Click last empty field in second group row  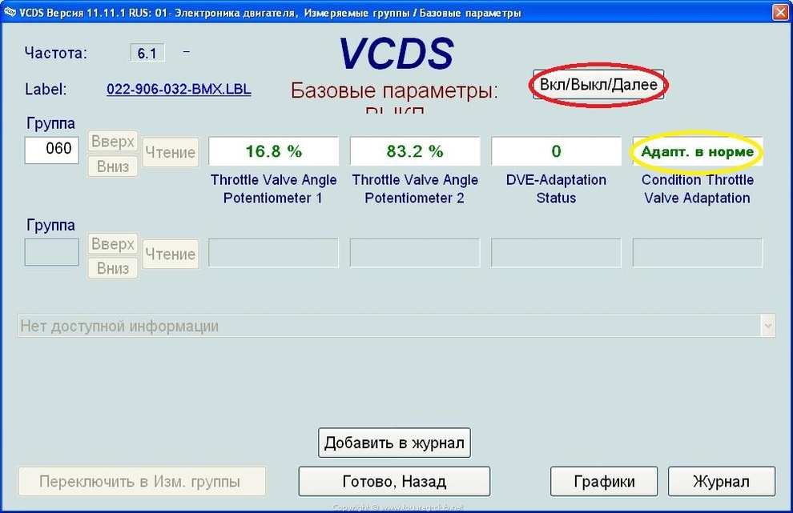[698, 253]
